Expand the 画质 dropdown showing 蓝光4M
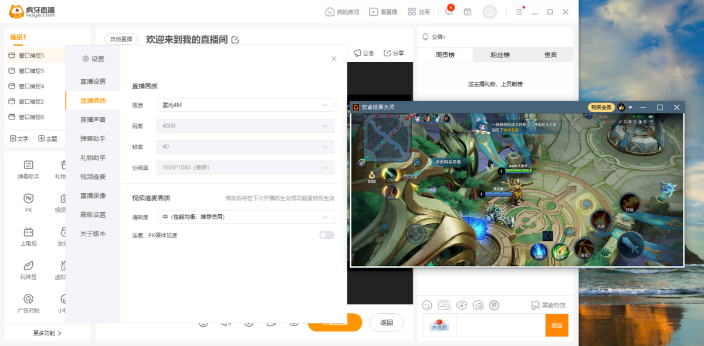 245,105
